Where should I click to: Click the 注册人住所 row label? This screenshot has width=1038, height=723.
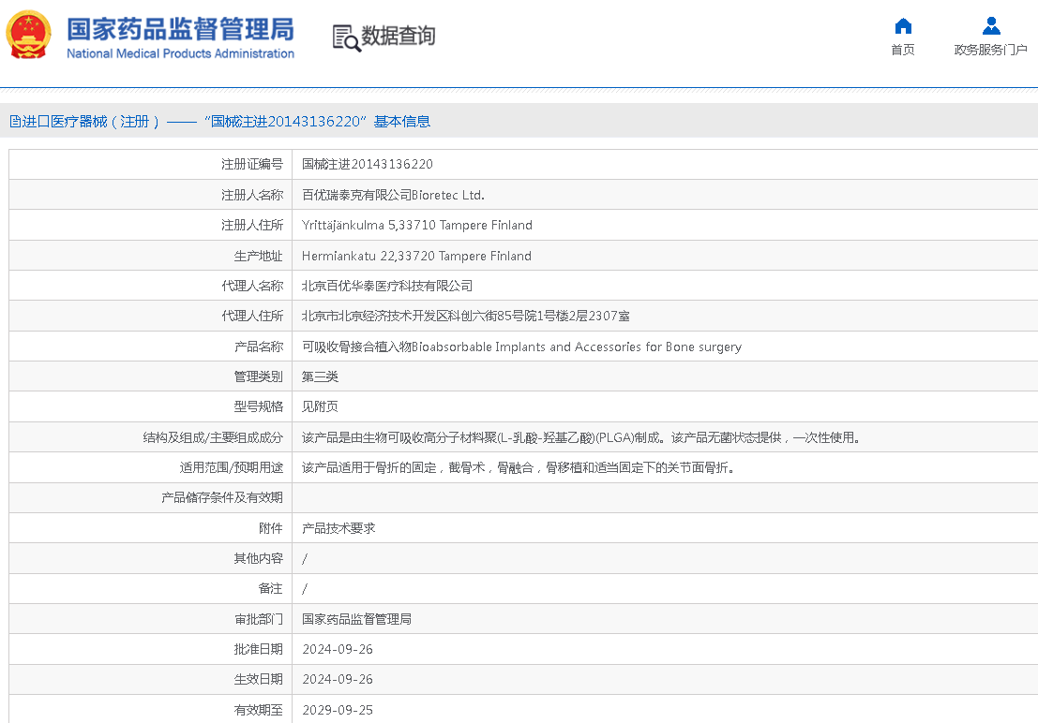252,226
